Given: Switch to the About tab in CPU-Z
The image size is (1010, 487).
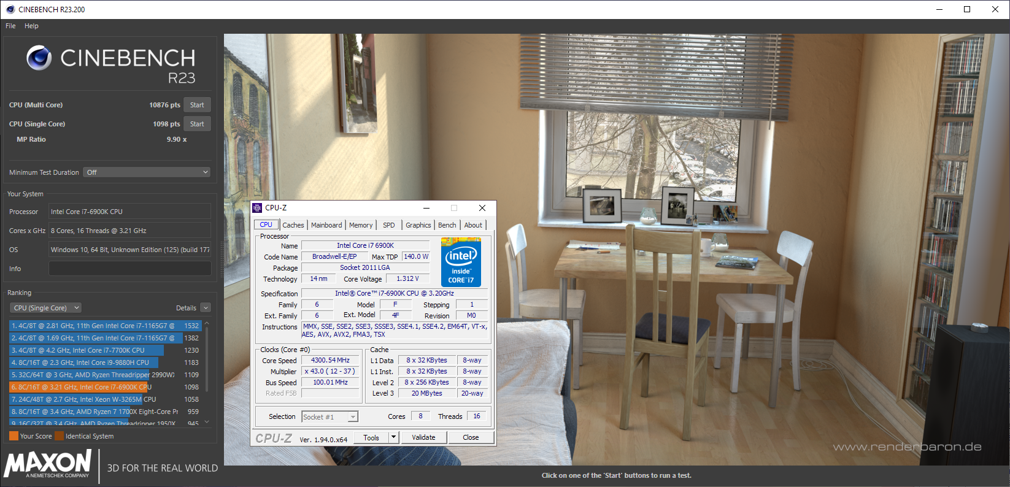Looking at the screenshot, I should click(x=473, y=225).
